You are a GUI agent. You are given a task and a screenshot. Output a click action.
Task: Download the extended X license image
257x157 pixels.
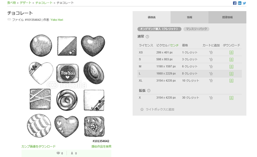coord(231,98)
